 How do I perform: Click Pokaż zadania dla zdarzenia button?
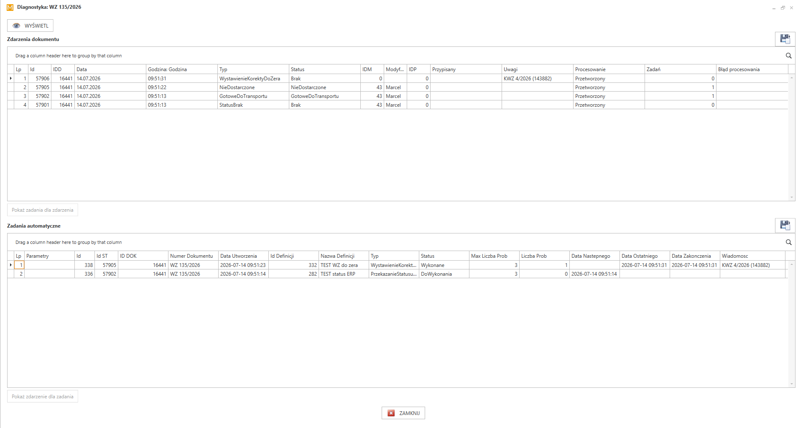(x=43, y=210)
